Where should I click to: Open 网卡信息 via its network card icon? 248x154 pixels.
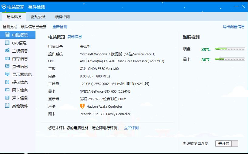tap(7, 90)
